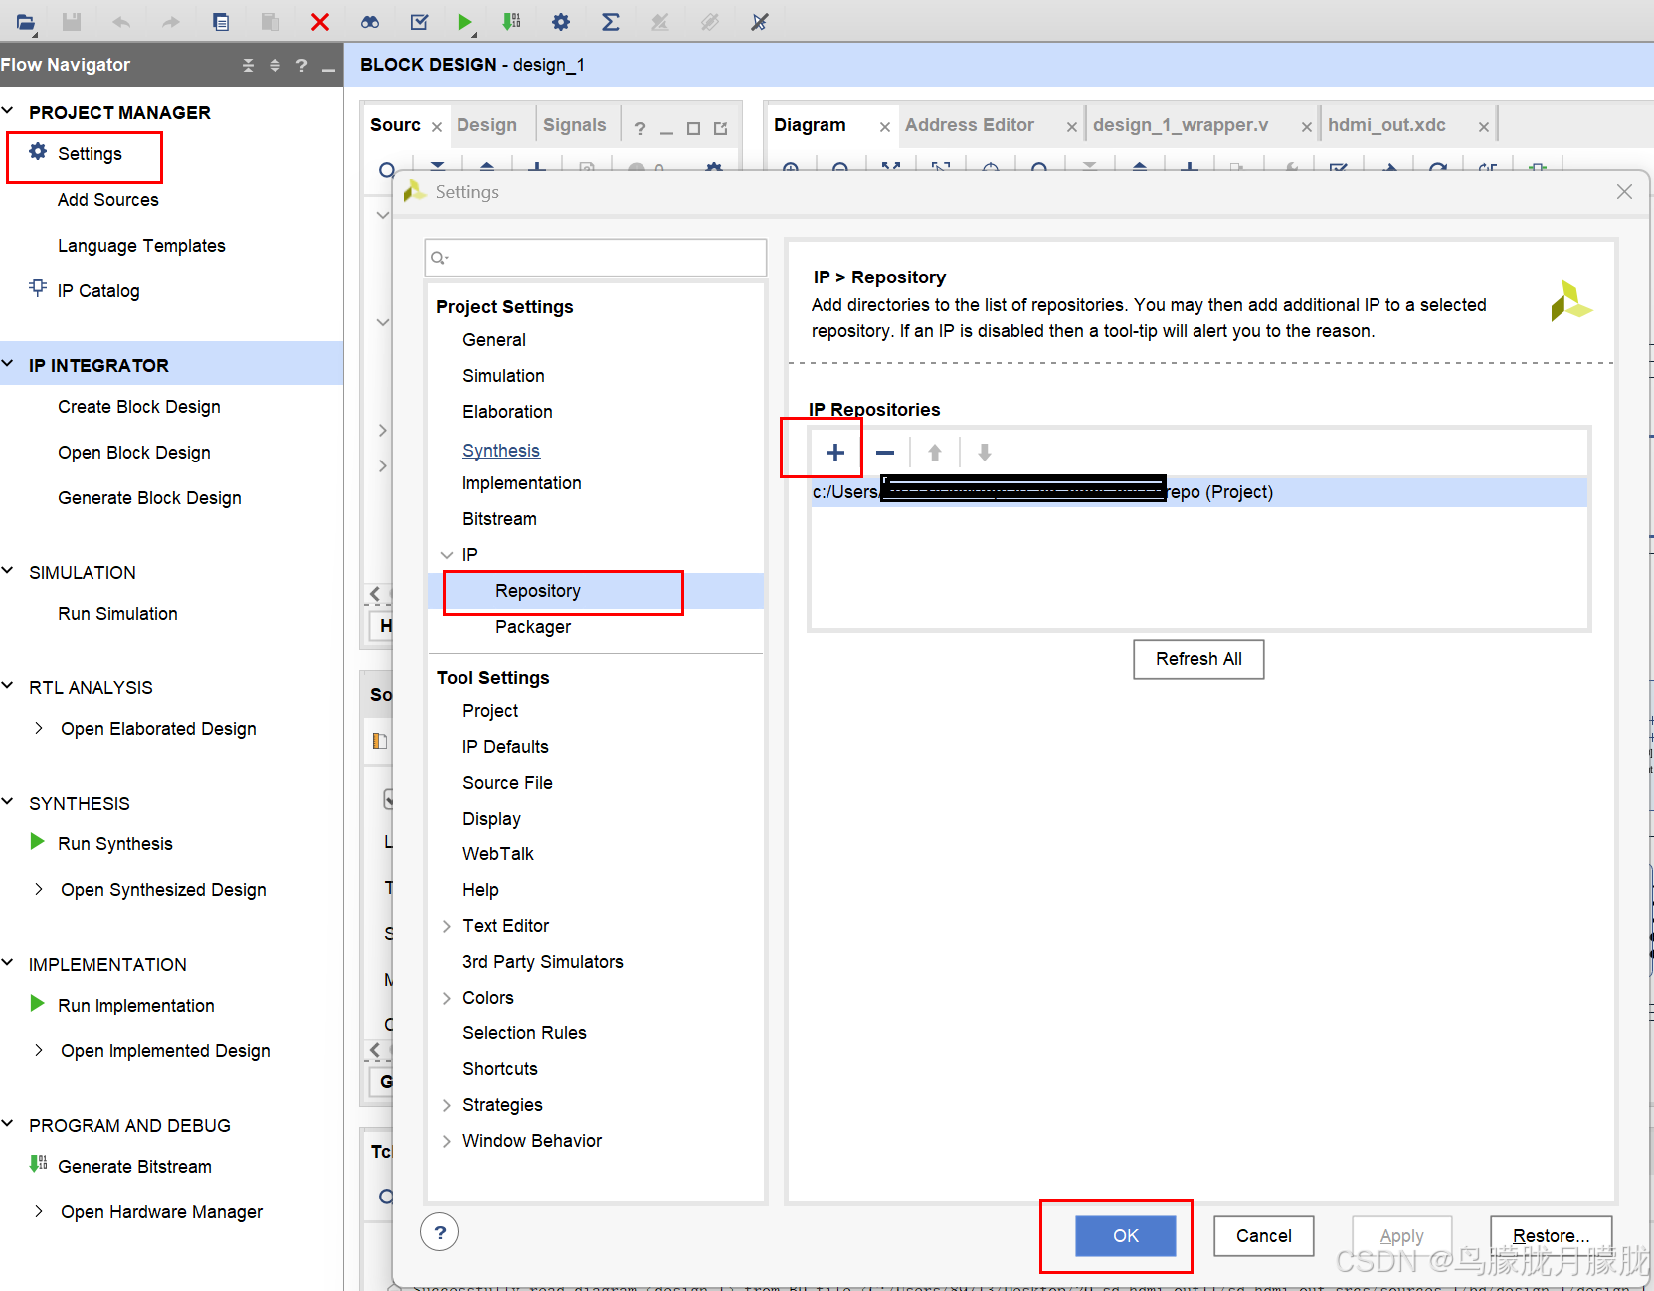This screenshot has width=1654, height=1291.
Task: Click the move-up arrow in IP Repositories
Action: (935, 453)
